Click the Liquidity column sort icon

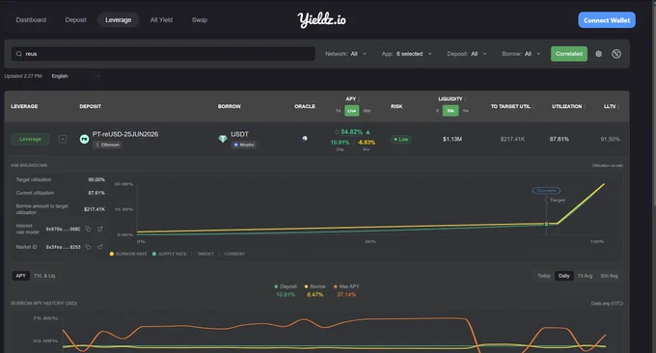coord(465,99)
